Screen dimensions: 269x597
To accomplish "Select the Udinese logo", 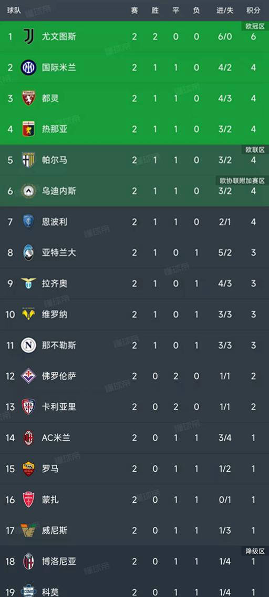I will 29,191.
